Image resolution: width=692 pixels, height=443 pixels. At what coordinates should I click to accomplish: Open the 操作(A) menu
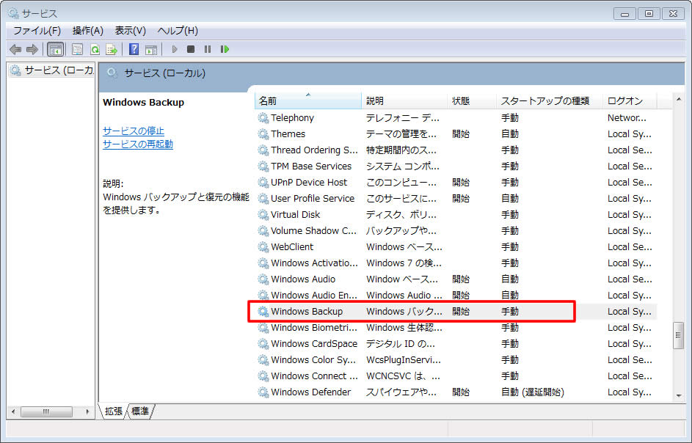tap(88, 31)
